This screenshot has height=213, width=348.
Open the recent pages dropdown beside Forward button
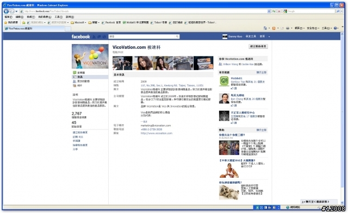click(x=16, y=11)
